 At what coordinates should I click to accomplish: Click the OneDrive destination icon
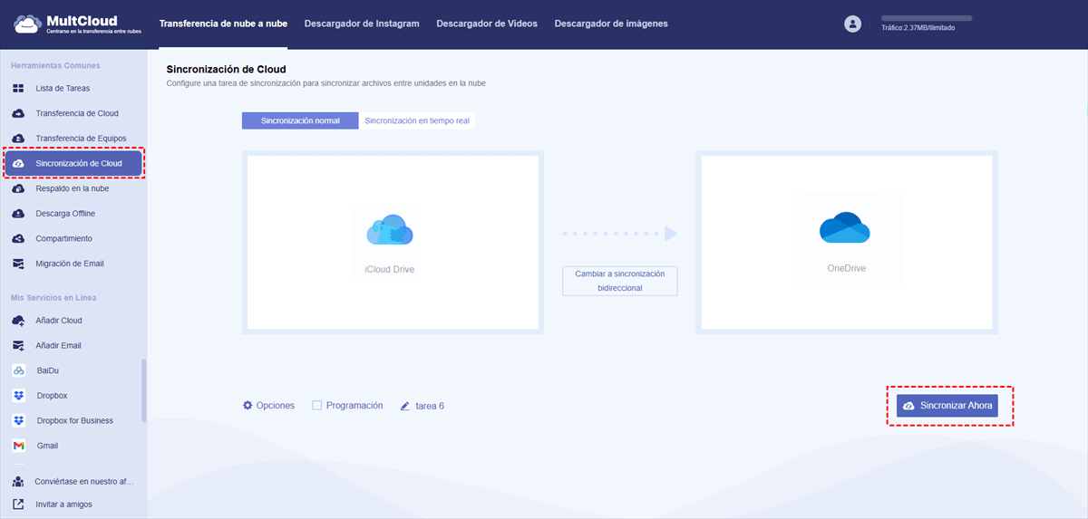click(x=845, y=227)
